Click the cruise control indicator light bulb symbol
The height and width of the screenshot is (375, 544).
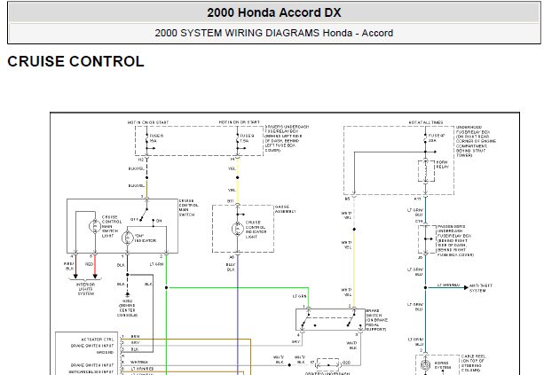(238, 229)
